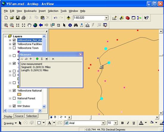Open the Find binoculars tool
The width and height of the screenshot is (164, 132).
click(76, 25)
